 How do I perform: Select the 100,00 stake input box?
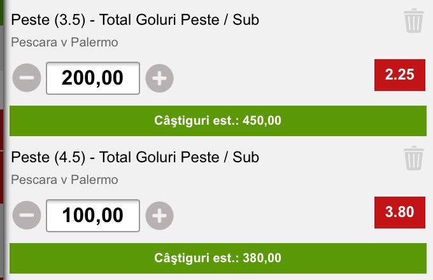coord(93,216)
